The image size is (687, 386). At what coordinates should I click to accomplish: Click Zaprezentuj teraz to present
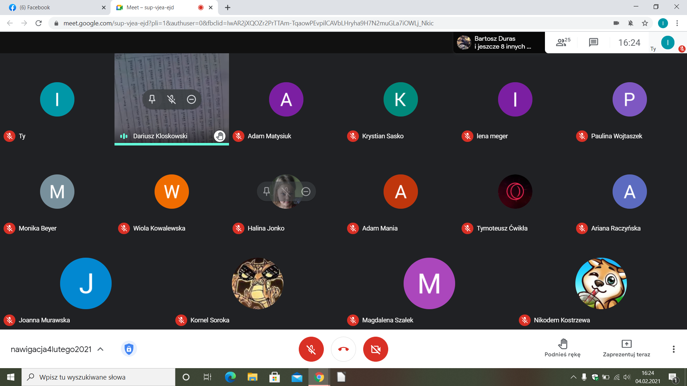pyautogui.click(x=626, y=348)
